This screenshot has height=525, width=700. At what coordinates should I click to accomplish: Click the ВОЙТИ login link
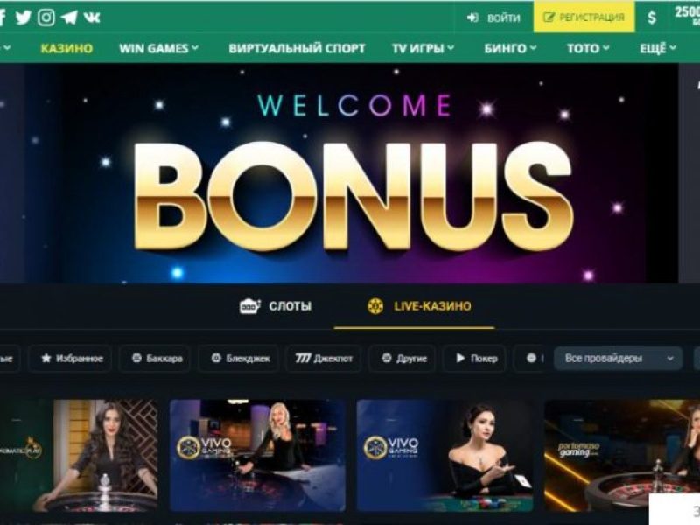[493, 17]
